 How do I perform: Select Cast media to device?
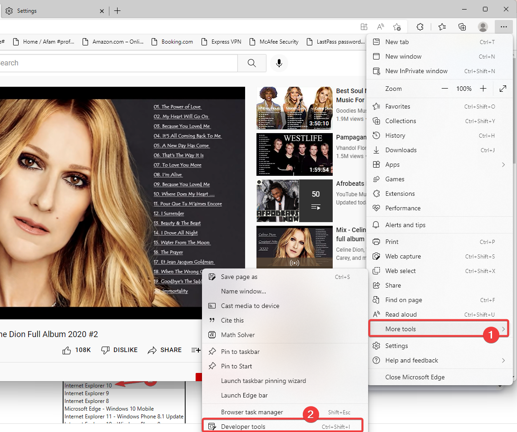pyautogui.click(x=285, y=306)
